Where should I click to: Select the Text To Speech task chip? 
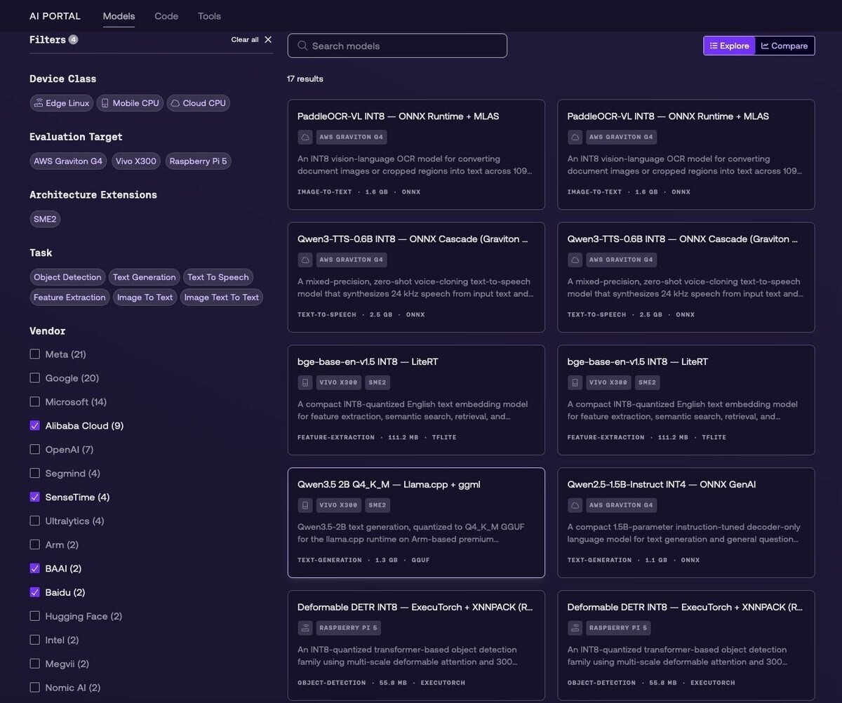(x=218, y=277)
